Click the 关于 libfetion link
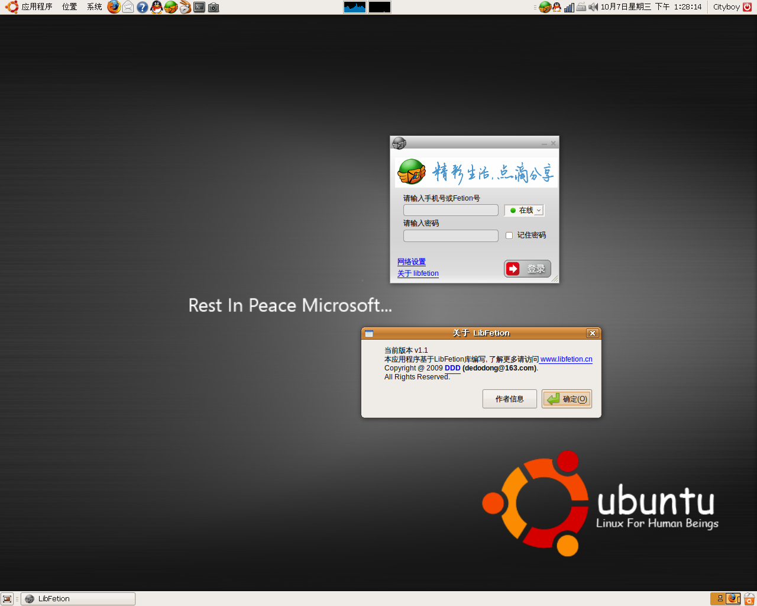 coord(418,273)
